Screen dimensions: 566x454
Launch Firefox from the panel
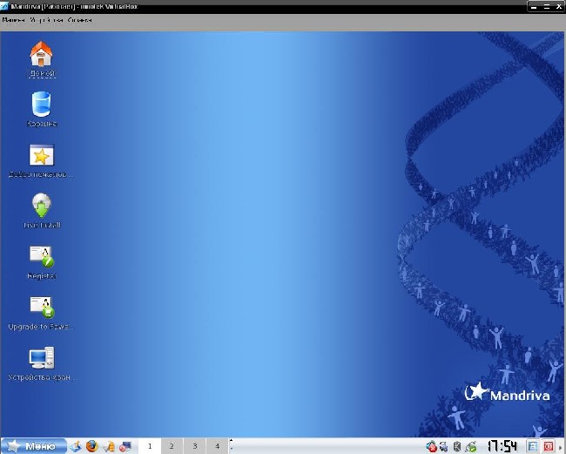click(x=92, y=446)
